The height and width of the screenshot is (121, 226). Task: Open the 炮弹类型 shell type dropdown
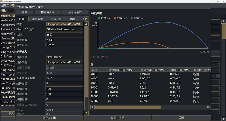[x=64, y=62]
